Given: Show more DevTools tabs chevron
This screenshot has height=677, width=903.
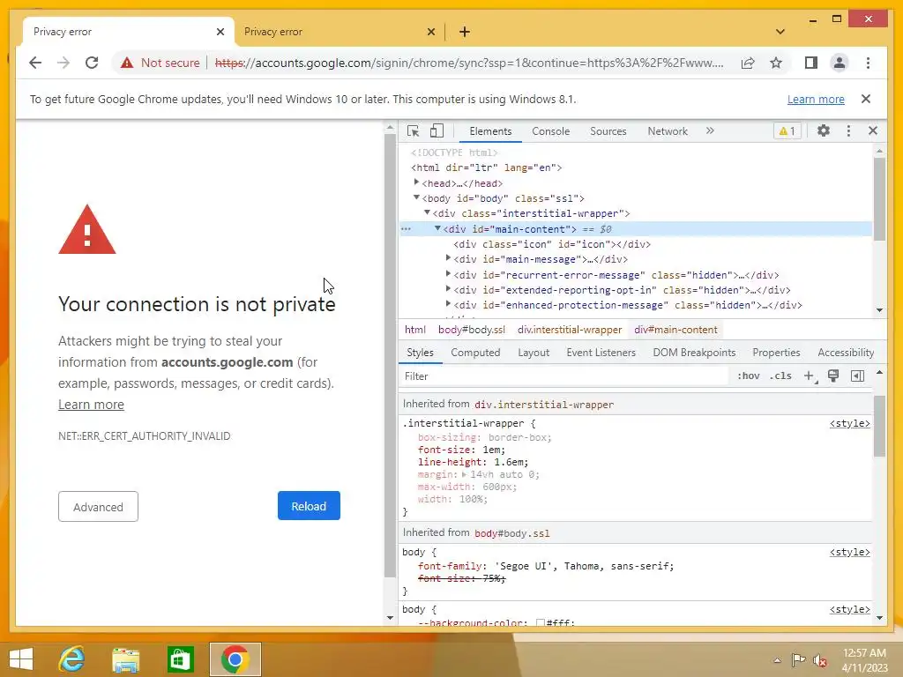Looking at the screenshot, I should tap(710, 130).
